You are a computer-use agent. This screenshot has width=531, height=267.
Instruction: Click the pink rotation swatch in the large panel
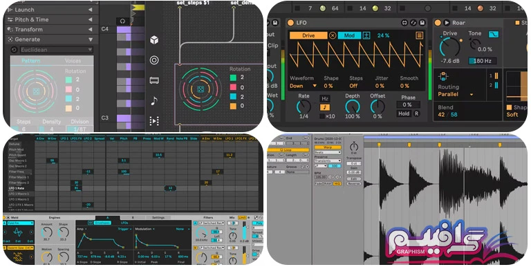pyautogui.click(x=233, y=87)
